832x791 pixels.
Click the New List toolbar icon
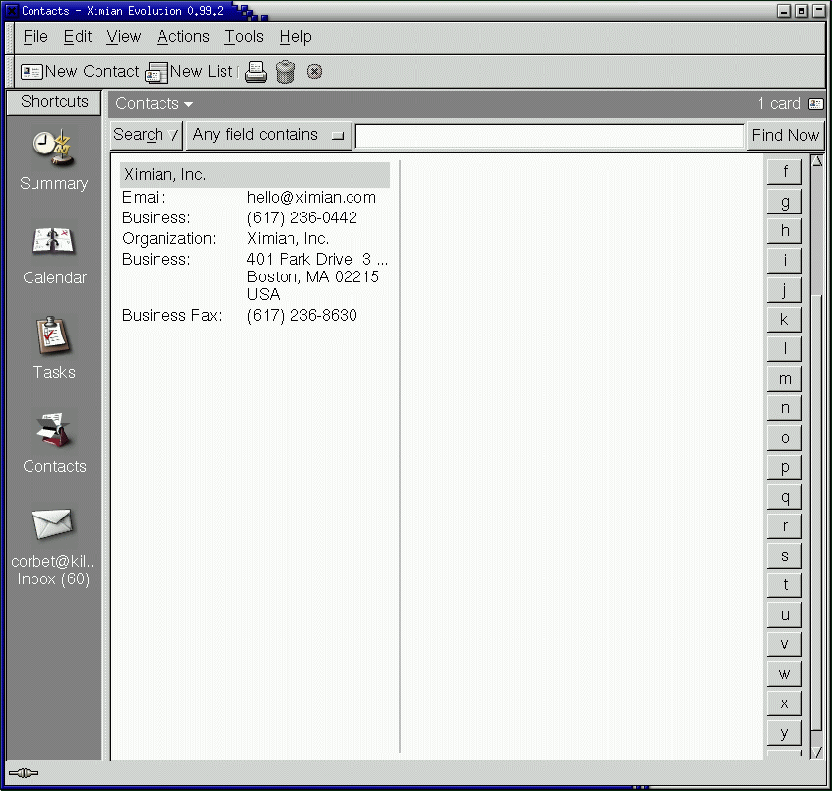click(x=157, y=72)
